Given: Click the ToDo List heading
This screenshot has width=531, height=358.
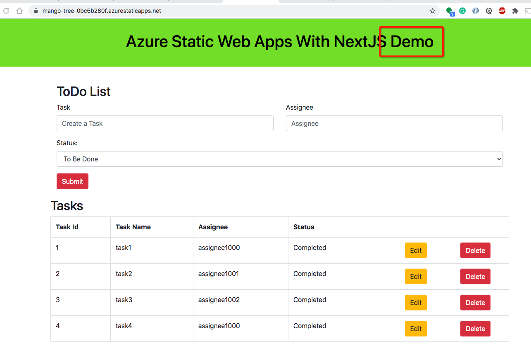Looking at the screenshot, I should (83, 91).
